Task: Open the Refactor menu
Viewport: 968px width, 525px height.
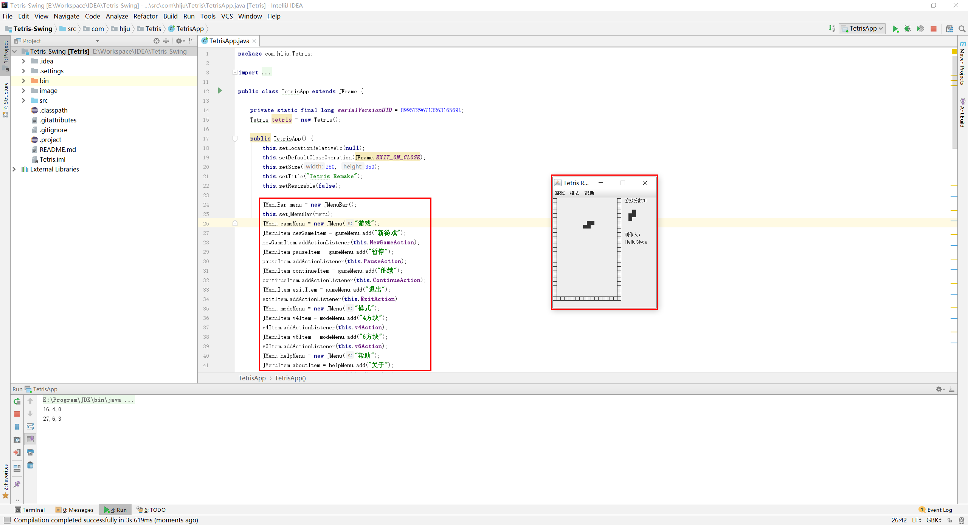Action: (x=145, y=16)
